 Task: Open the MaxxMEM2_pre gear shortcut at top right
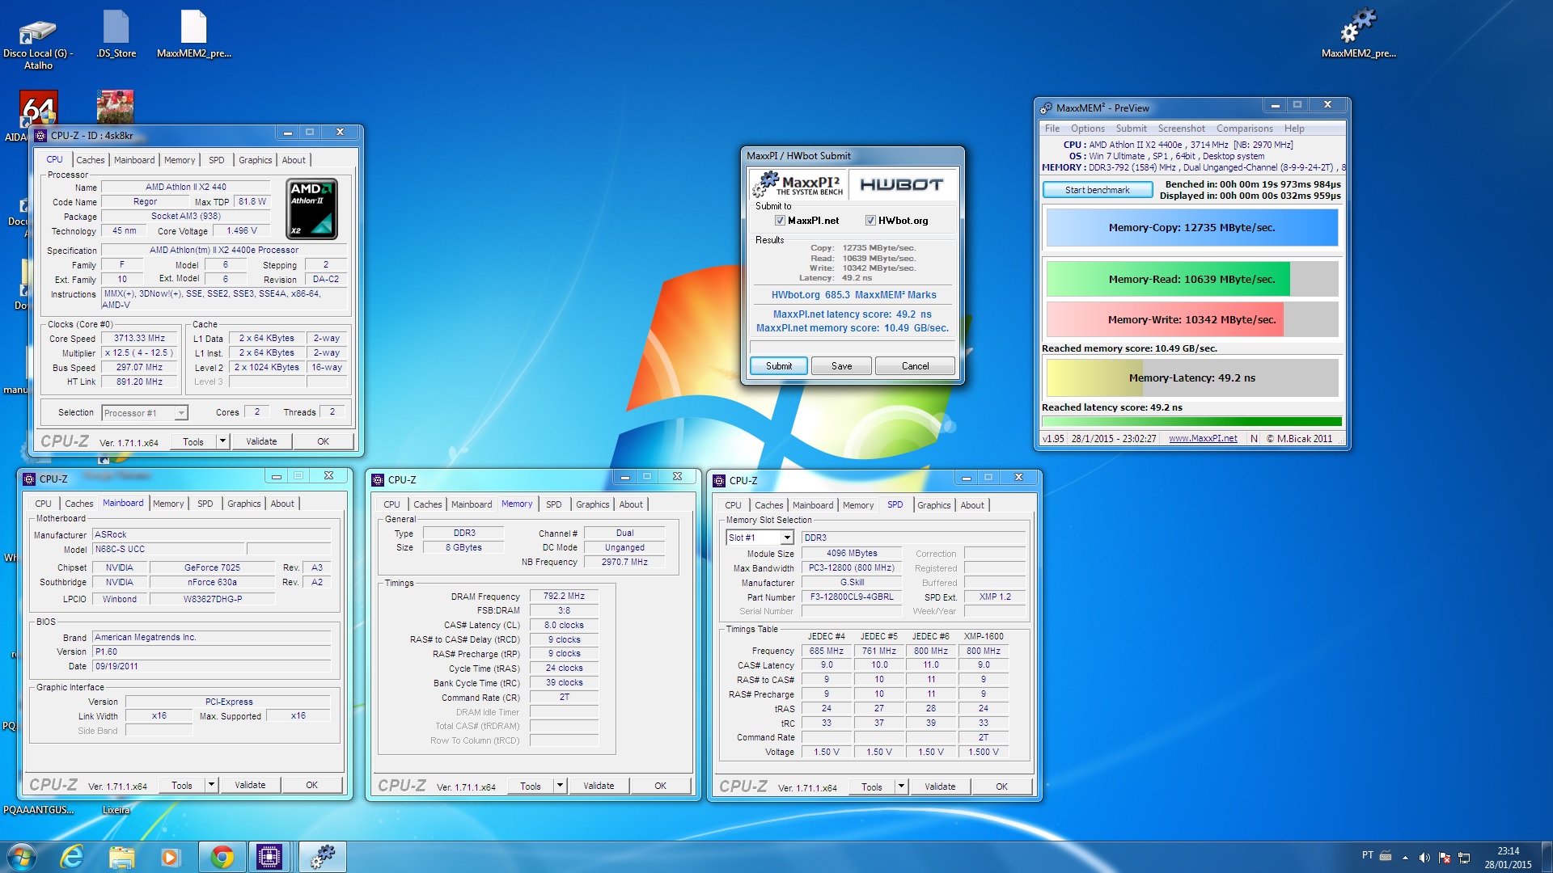[1358, 26]
